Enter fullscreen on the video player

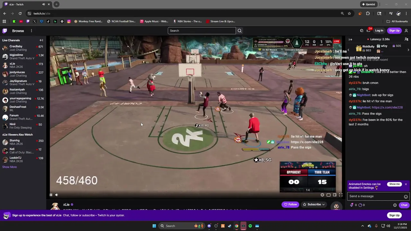tap(341, 195)
